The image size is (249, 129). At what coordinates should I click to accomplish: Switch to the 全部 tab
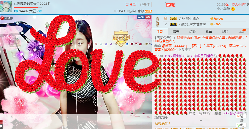coord(160,32)
